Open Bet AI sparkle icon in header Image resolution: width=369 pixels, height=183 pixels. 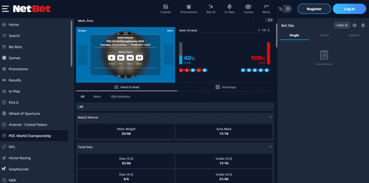(x=211, y=7)
